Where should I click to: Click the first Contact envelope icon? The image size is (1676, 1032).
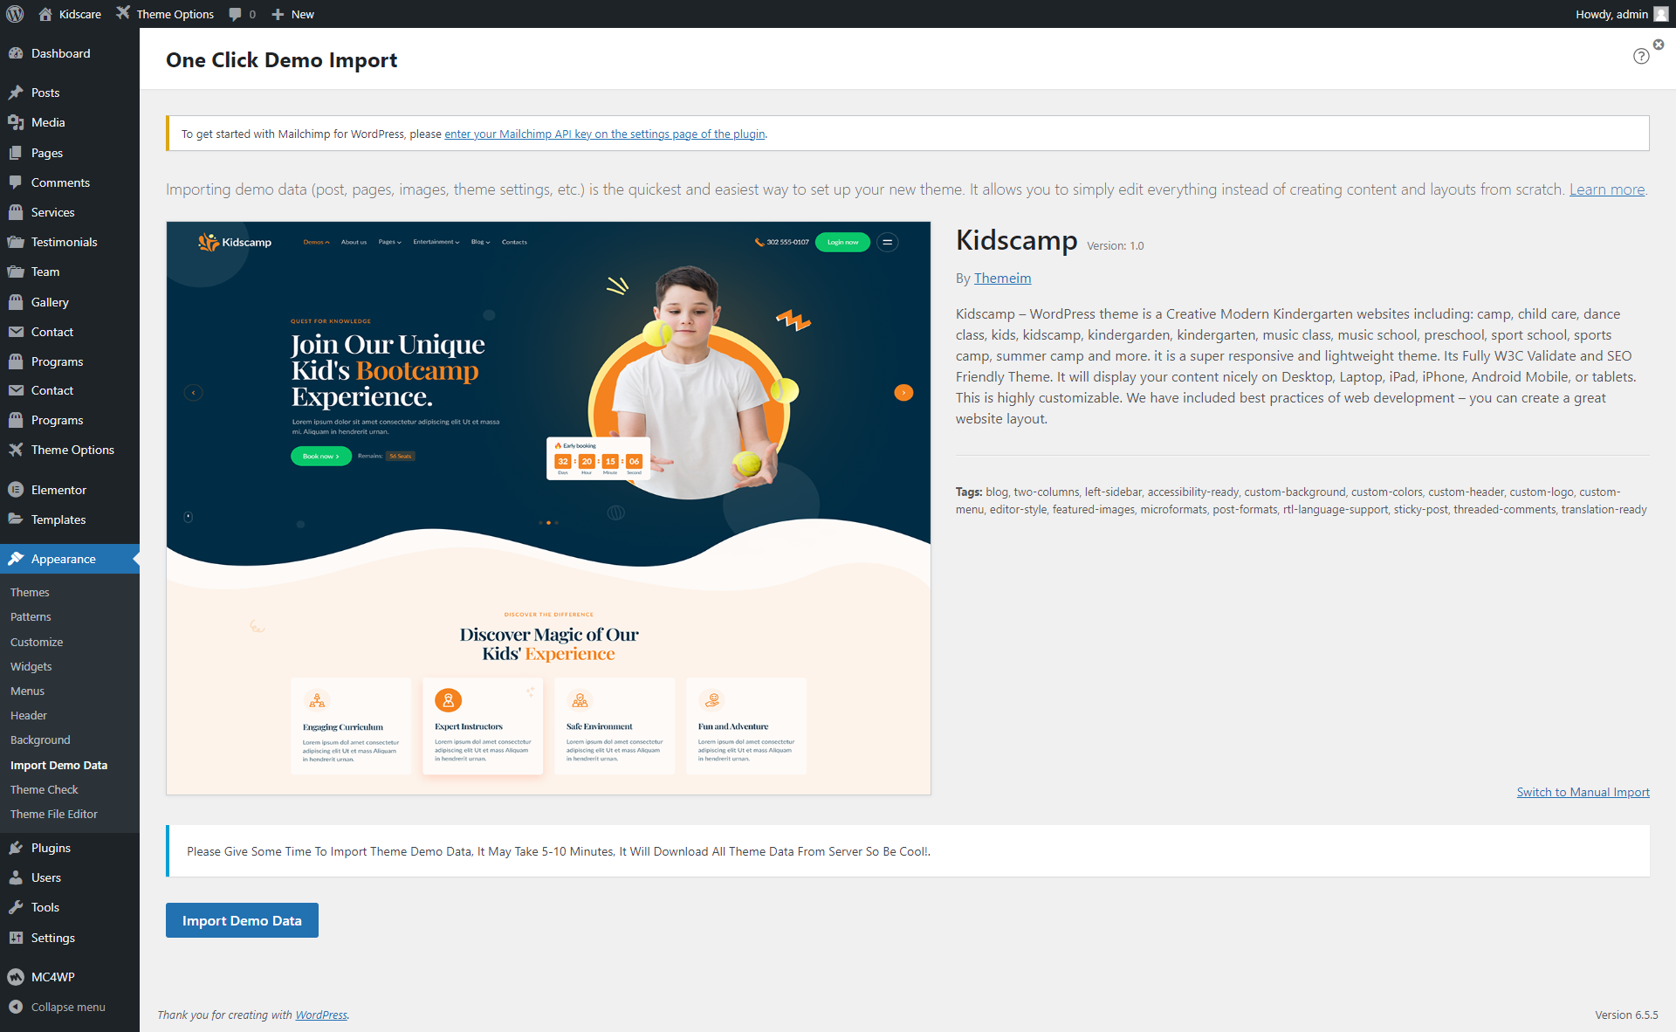click(x=16, y=332)
